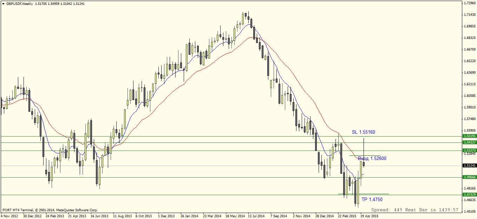Viewport: 477px width, 219px height.
Task: Click the 1.55905 price scale value
Action: (470, 131)
